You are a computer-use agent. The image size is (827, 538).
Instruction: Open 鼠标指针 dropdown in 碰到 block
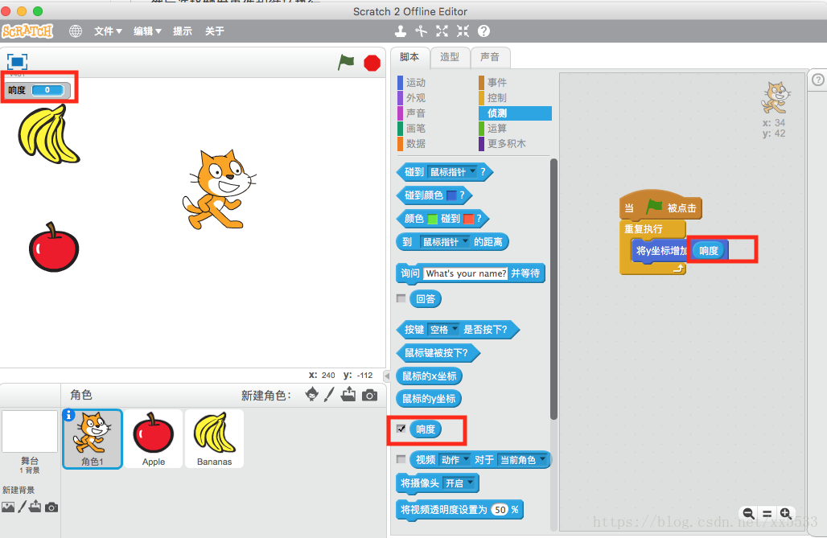453,172
